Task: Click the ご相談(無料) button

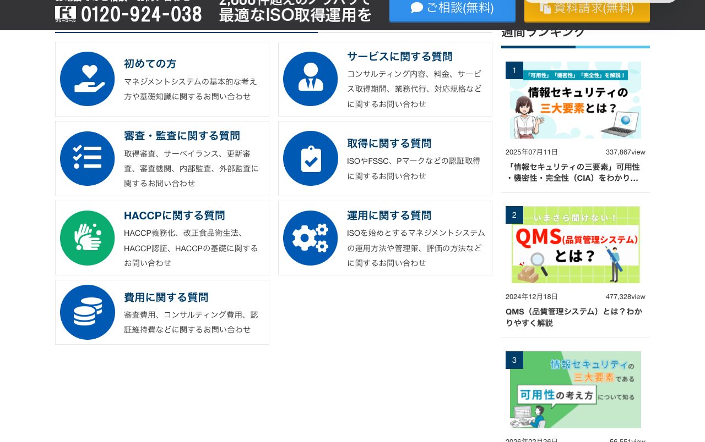Action: point(452,10)
